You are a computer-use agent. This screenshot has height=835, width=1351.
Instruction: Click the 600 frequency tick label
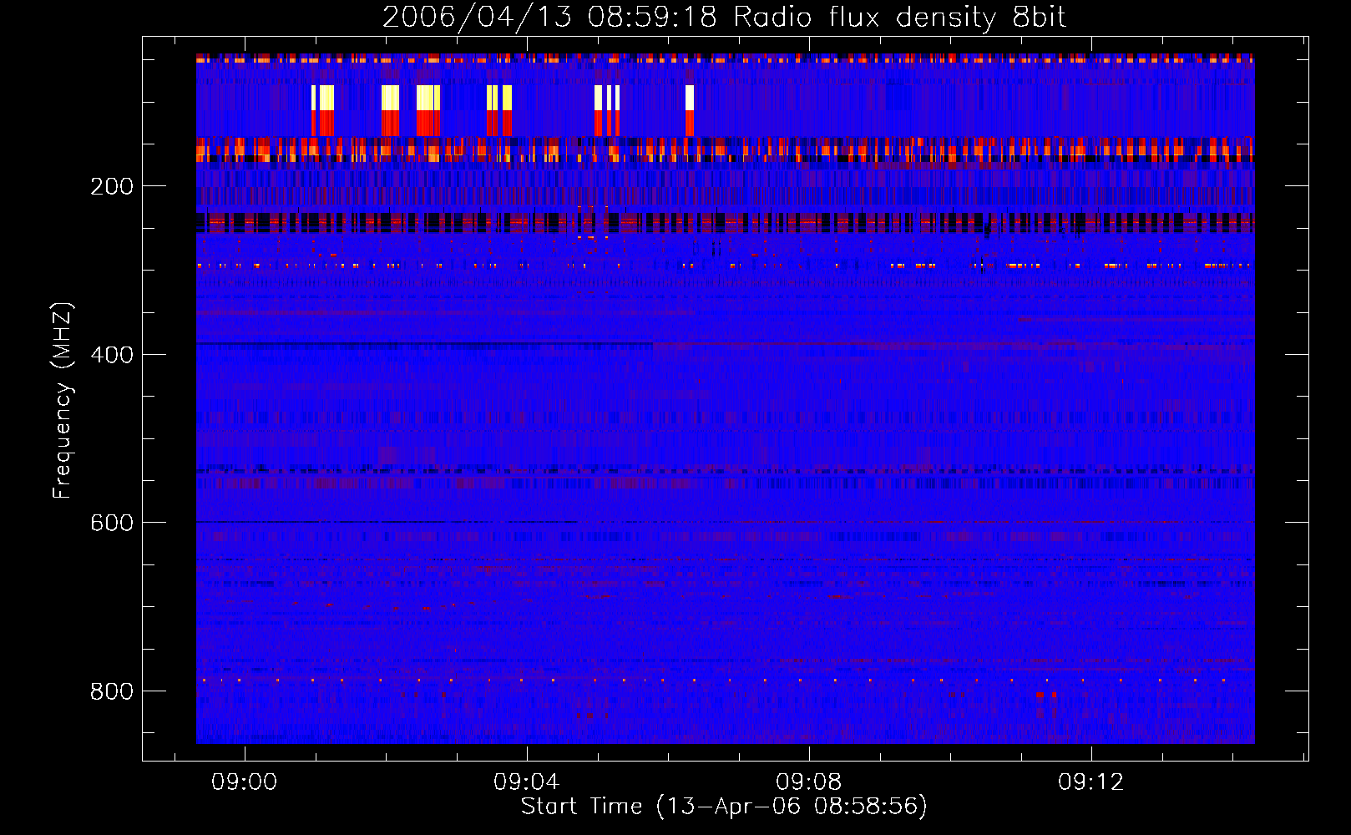(112, 523)
